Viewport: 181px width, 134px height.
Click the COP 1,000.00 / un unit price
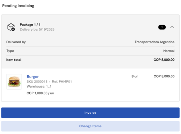click(x=40, y=93)
